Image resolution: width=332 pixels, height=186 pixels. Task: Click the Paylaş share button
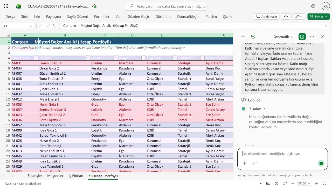click(319, 17)
